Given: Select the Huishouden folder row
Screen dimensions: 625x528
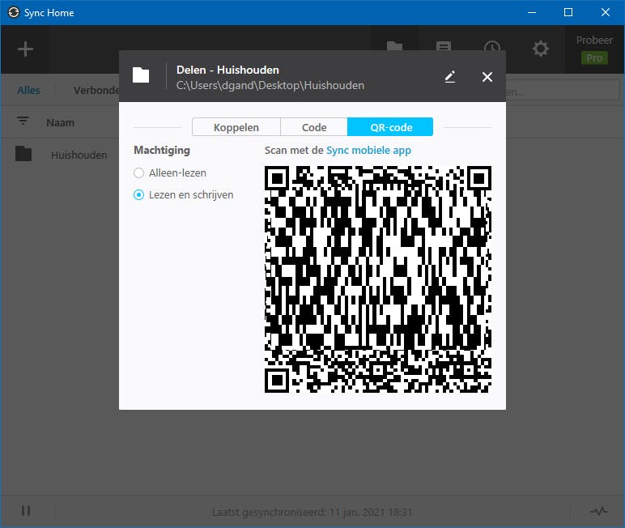Looking at the screenshot, I should [60, 155].
